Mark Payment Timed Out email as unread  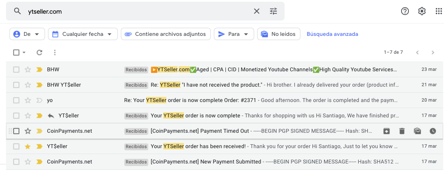point(417,131)
